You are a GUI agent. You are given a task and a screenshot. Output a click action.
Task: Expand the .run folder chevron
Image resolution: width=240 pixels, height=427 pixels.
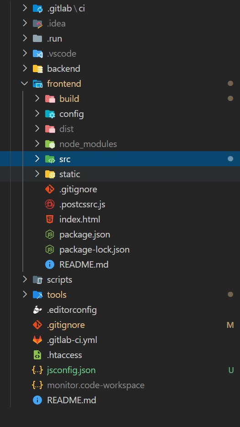click(x=25, y=38)
